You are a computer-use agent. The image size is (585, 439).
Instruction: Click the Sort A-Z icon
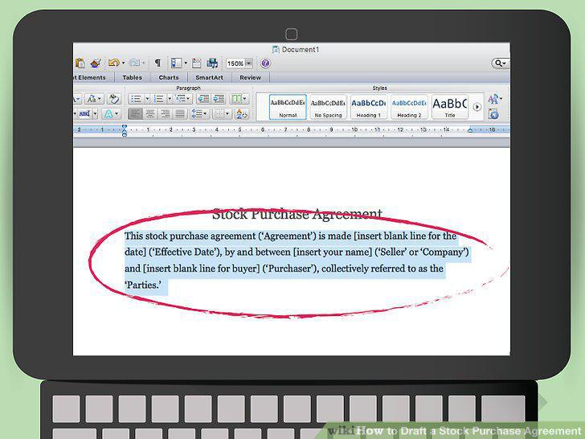(241, 113)
